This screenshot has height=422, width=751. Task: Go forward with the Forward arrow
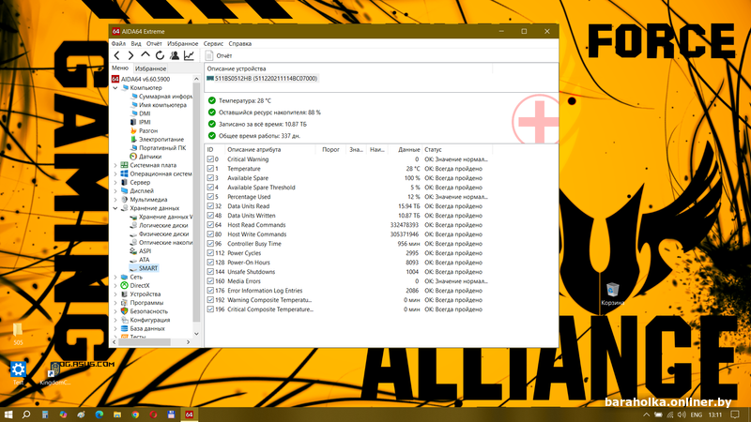[130, 55]
